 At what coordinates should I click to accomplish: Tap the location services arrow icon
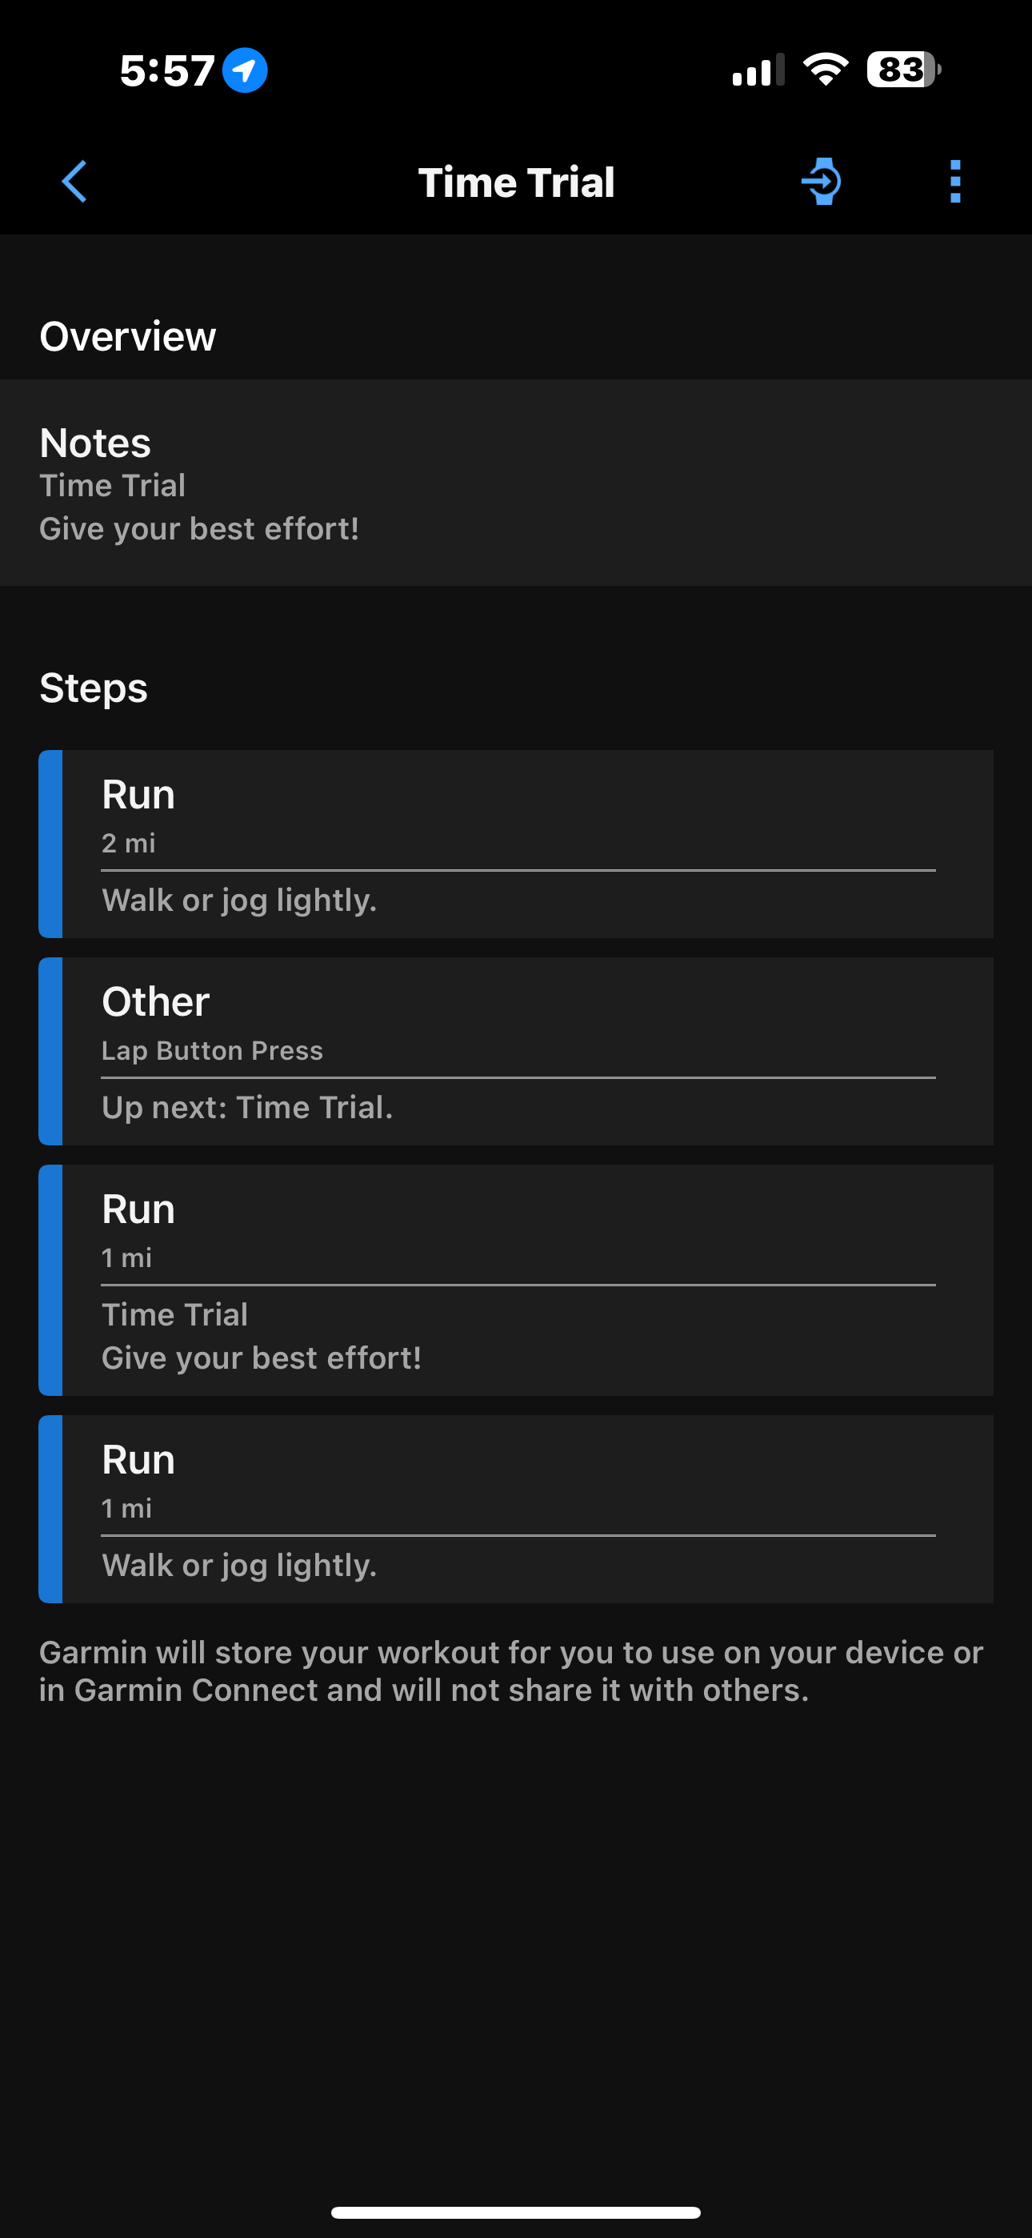(x=245, y=70)
